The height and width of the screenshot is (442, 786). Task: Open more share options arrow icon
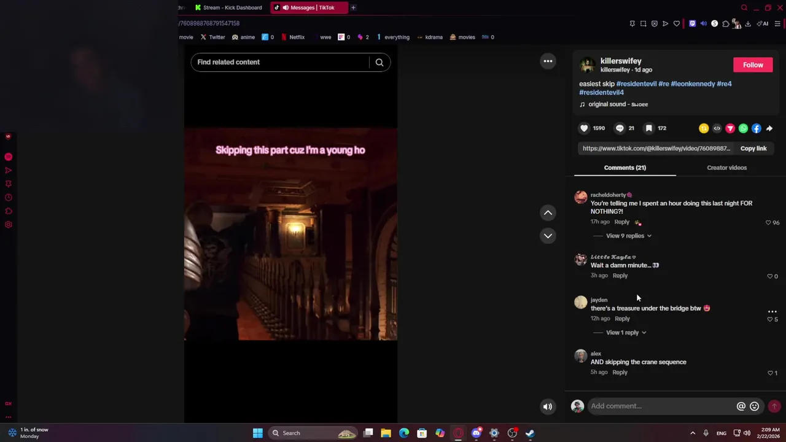(769, 128)
